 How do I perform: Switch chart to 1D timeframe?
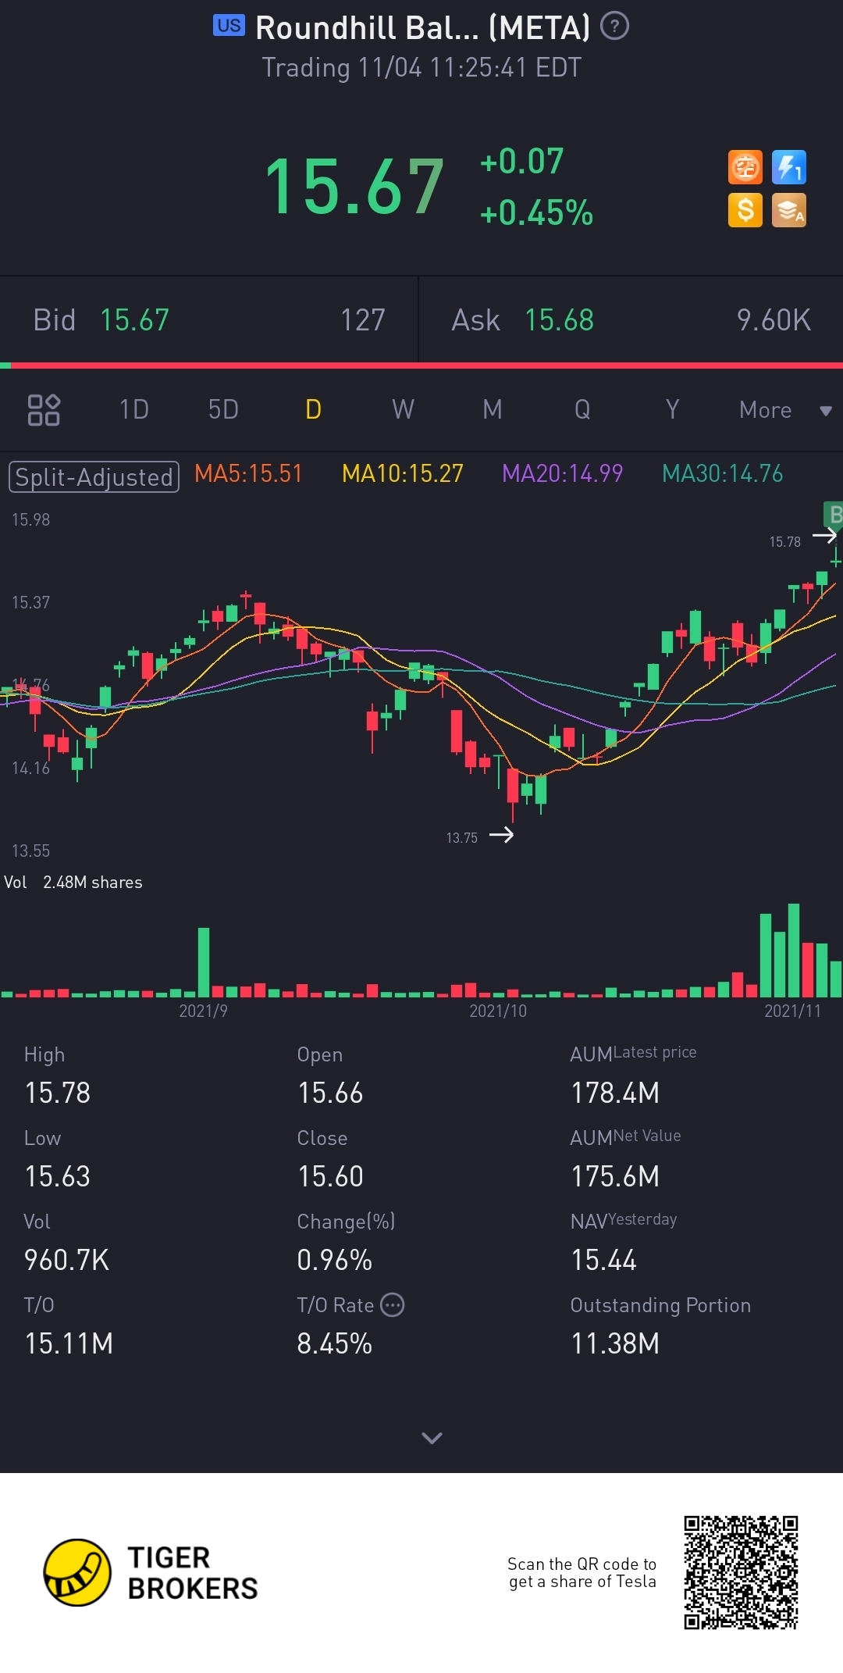[x=134, y=409]
